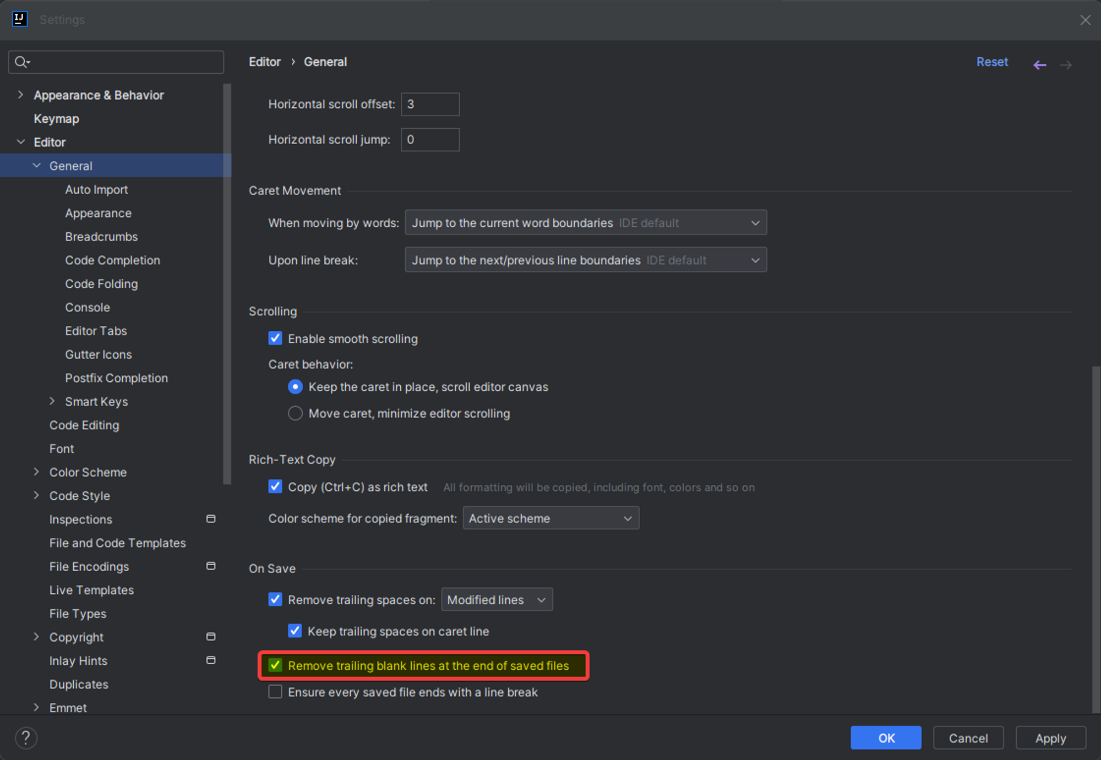Screen dimensions: 1101x760
Task: Open Keymap settings page
Action: 56,118
